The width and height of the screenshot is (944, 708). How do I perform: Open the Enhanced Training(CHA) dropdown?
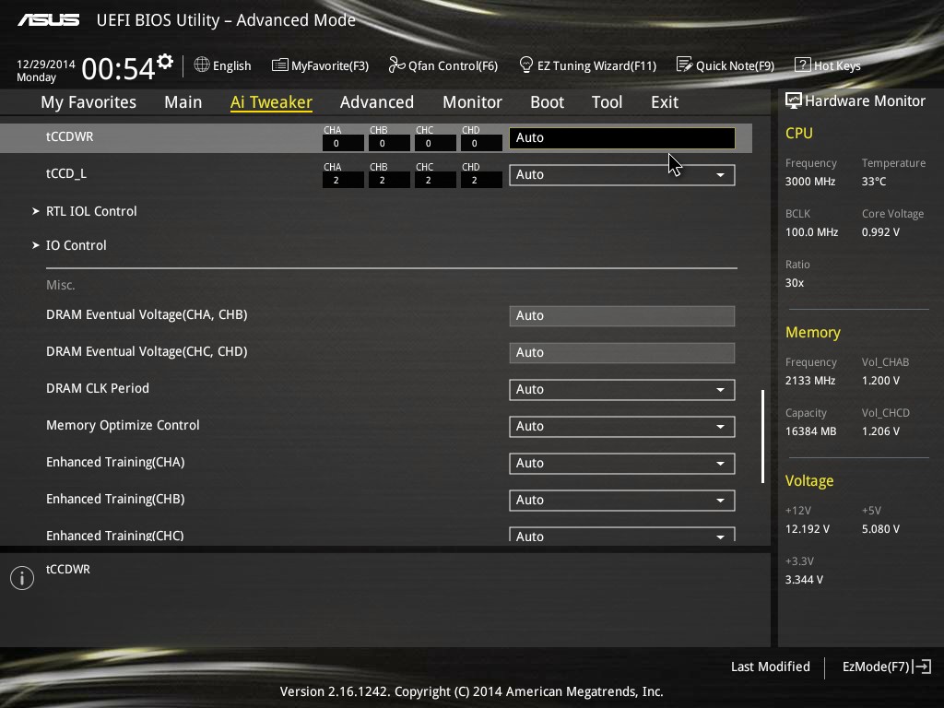point(622,463)
